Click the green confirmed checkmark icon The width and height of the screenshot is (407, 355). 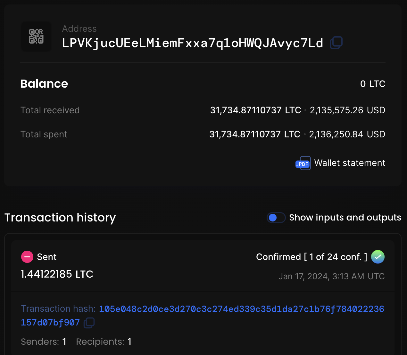pyautogui.click(x=378, y=257)
